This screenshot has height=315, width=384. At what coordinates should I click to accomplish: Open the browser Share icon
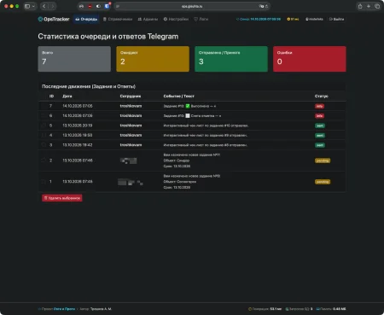click(x=360, y=6)
